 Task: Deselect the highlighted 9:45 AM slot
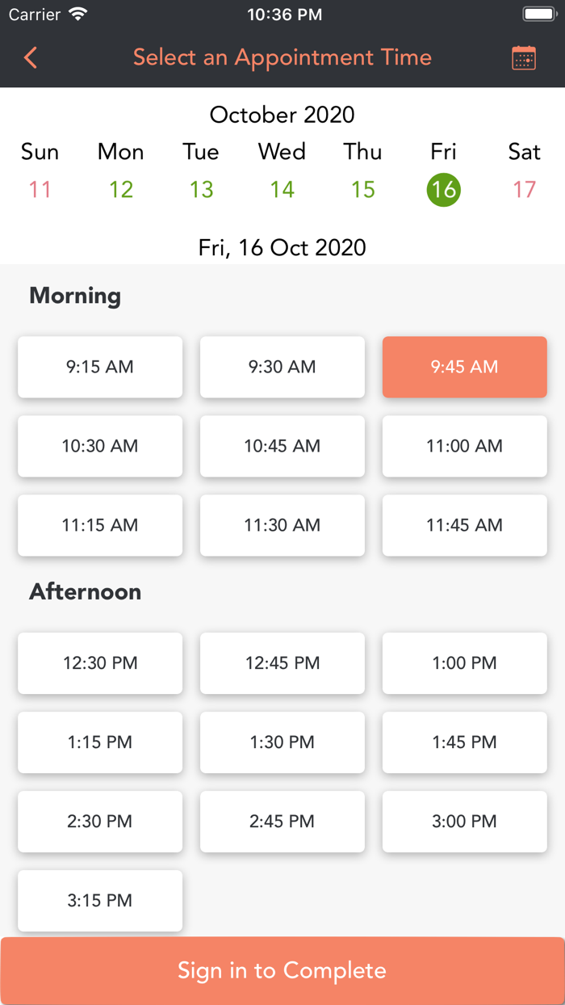click(x=465, y=367)
